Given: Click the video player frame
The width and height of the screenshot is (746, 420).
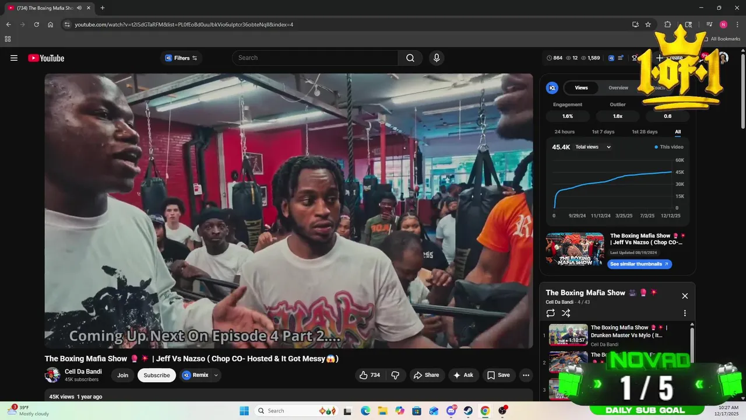Looking at the screenshot, I should (x=288, y=211).
